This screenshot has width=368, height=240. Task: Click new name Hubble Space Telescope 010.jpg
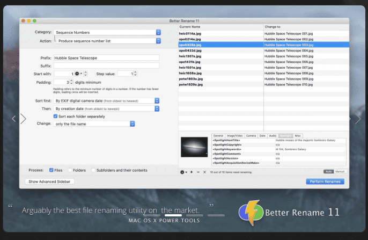(x=289, y=84)
